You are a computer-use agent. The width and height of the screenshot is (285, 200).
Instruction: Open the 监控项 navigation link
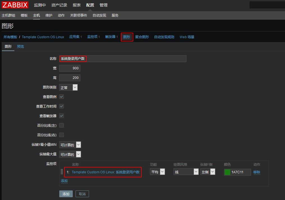(92, 37)
